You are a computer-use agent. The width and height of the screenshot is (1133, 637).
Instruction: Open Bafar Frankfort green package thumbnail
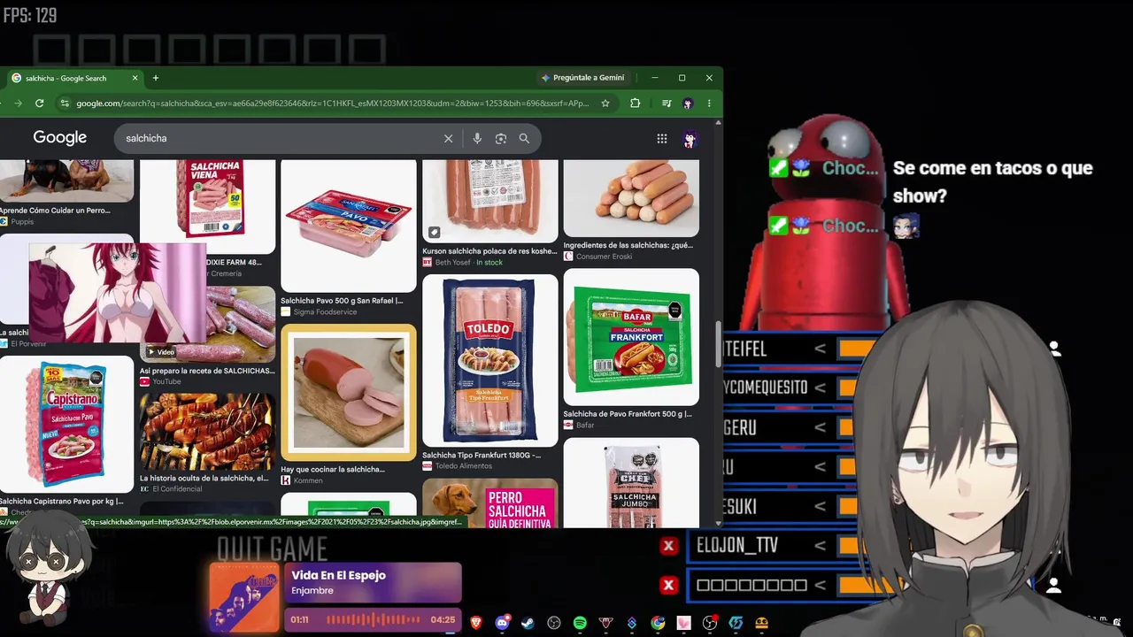pyautogui.click(x=631, y=337)
